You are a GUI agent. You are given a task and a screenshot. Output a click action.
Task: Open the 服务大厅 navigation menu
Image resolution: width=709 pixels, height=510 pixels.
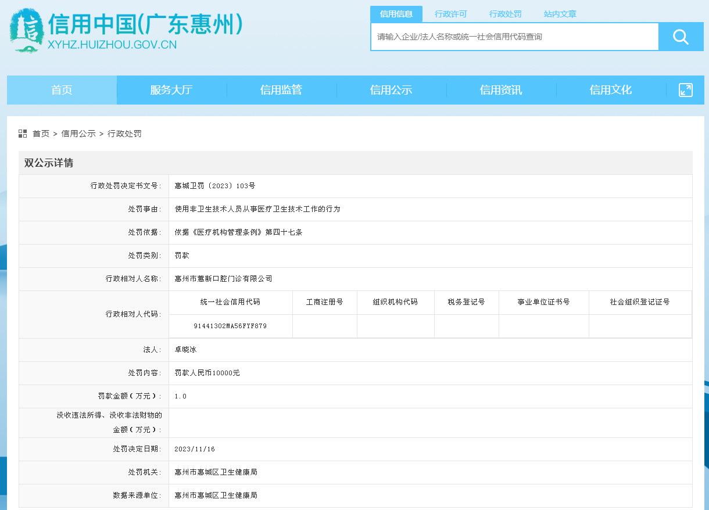(171, 90)
